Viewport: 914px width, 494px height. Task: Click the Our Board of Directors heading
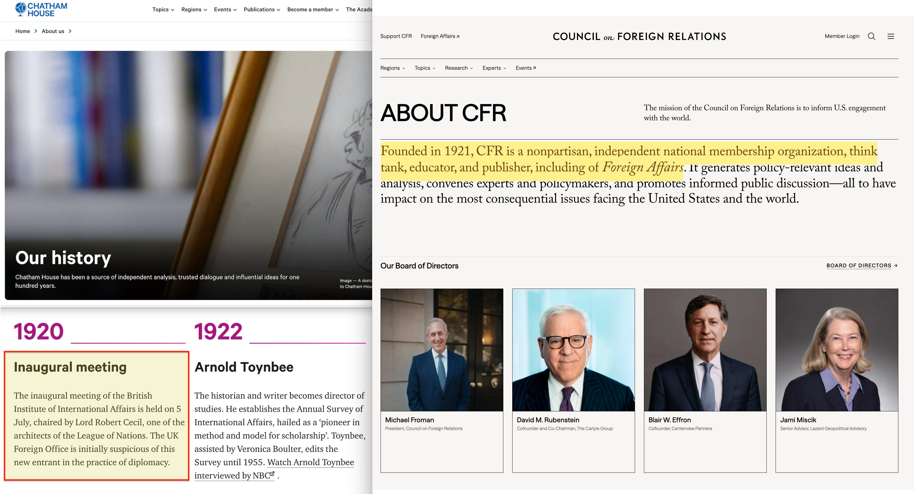point(419,266)
